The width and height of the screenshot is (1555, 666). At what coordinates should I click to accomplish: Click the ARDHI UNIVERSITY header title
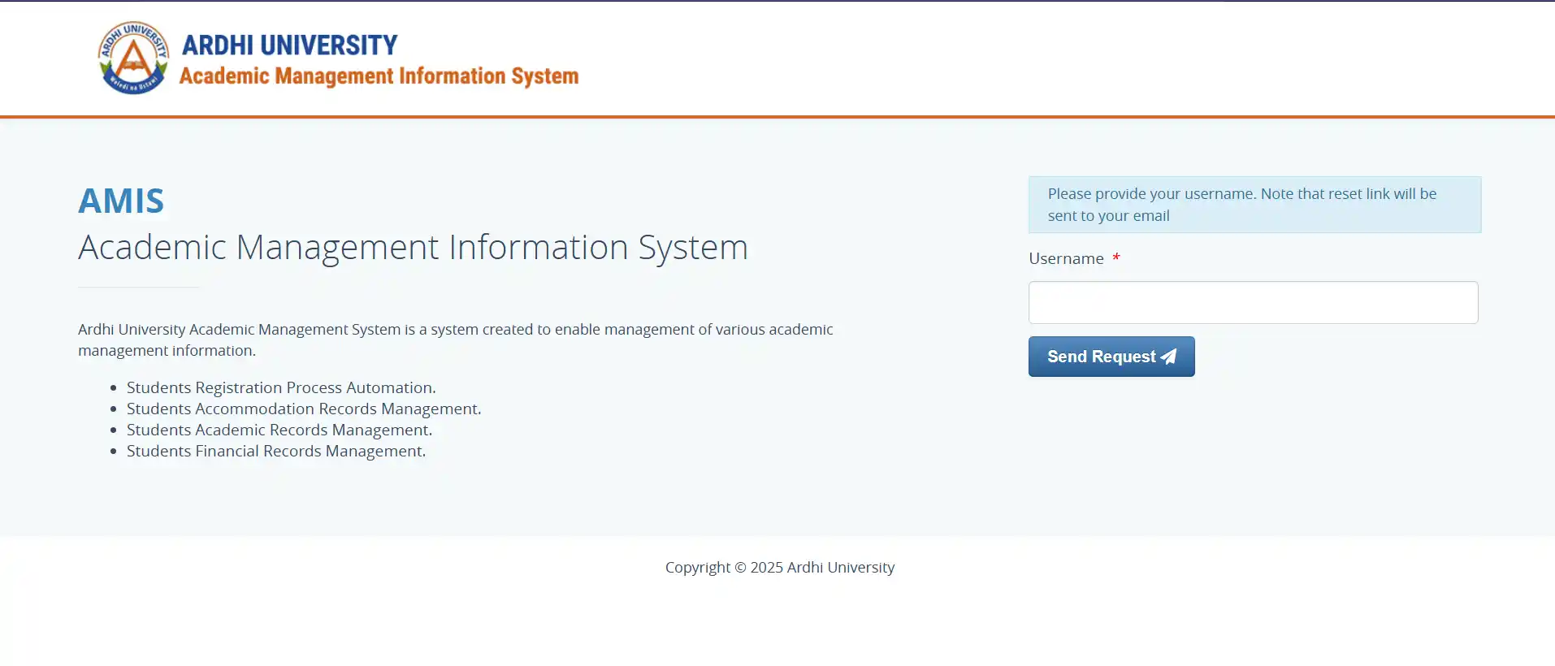point(289,45)
